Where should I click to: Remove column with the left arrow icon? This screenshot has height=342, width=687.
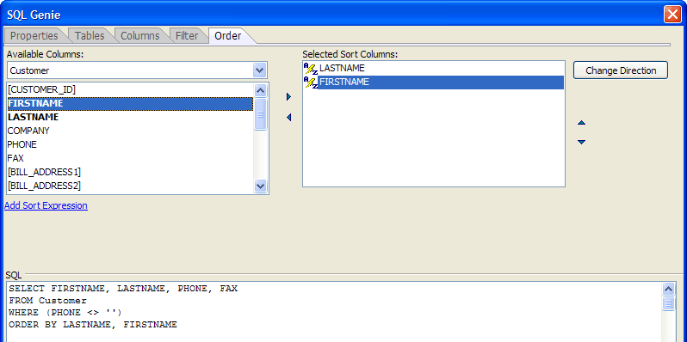tap(288, 117)
